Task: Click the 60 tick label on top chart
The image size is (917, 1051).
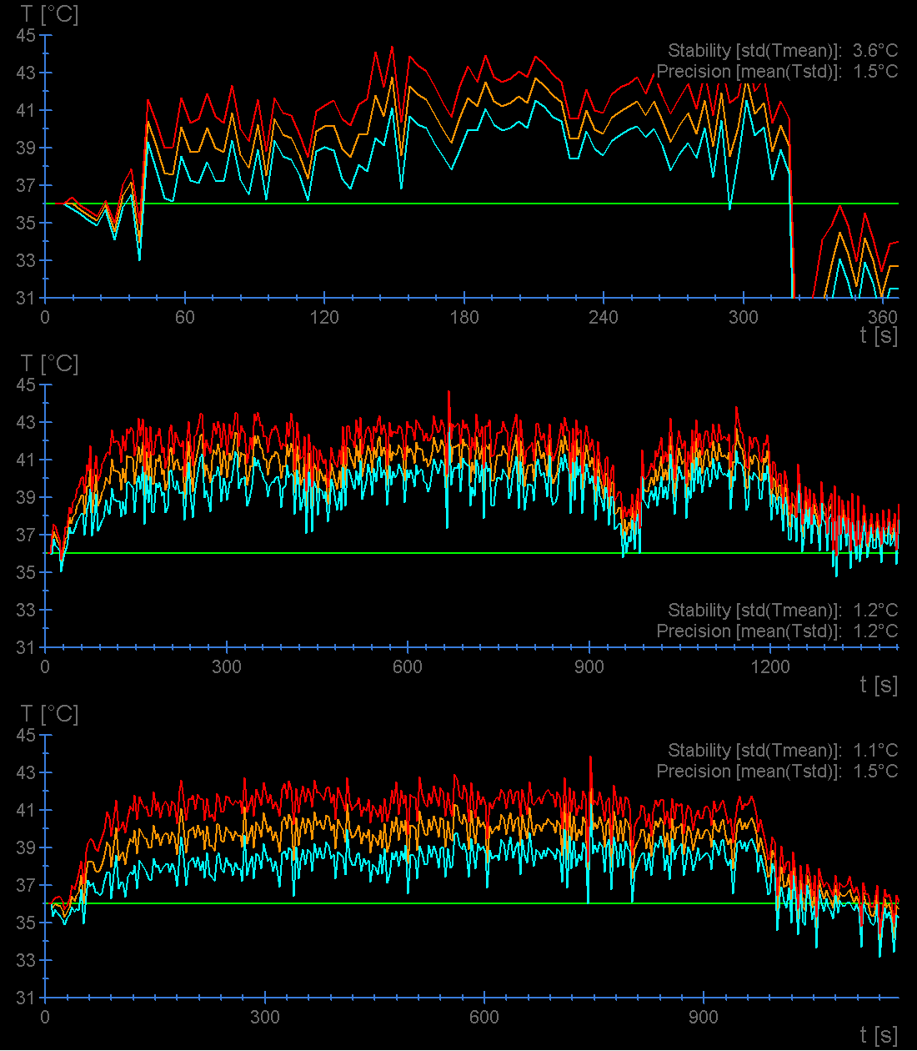Action: point(185,318)
